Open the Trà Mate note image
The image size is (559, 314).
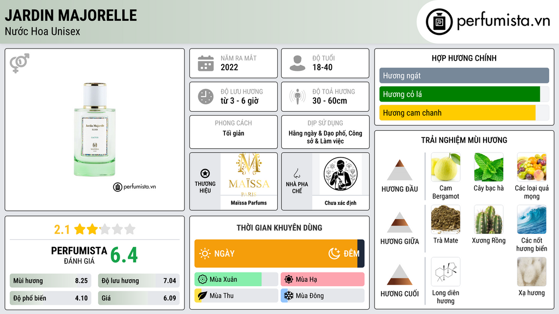[445, 220]
